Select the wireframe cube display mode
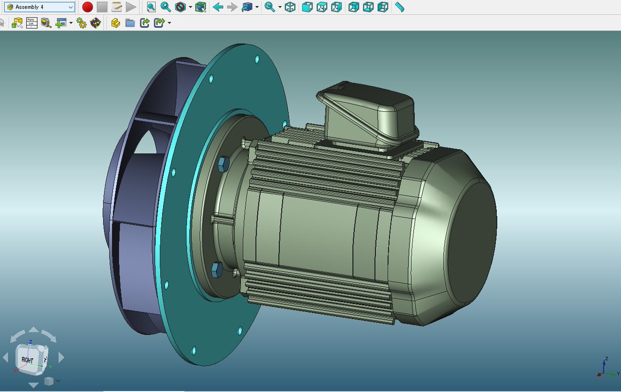The image size is (621, 392). click(290, 7)
